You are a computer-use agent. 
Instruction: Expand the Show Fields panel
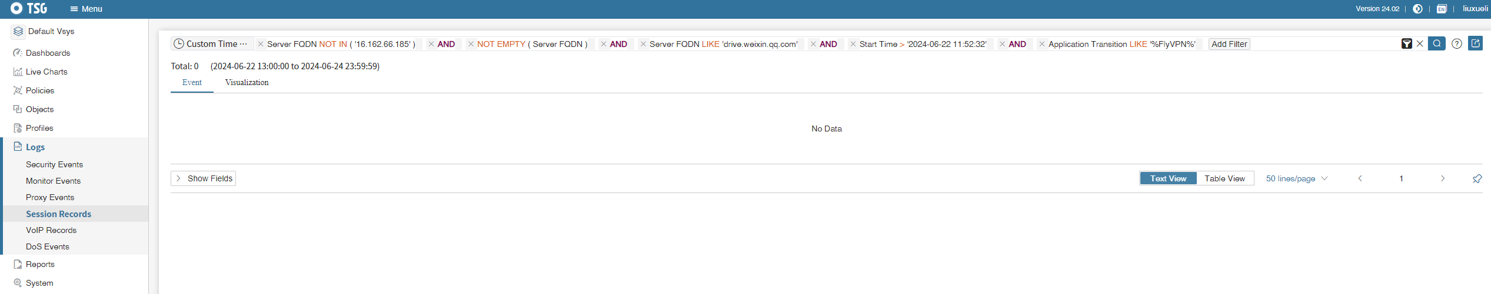[204, 178]
